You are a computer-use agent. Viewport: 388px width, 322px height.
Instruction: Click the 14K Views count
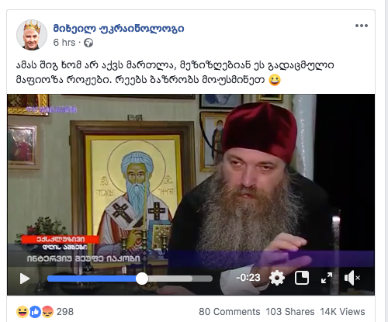[x=342, y=312]
